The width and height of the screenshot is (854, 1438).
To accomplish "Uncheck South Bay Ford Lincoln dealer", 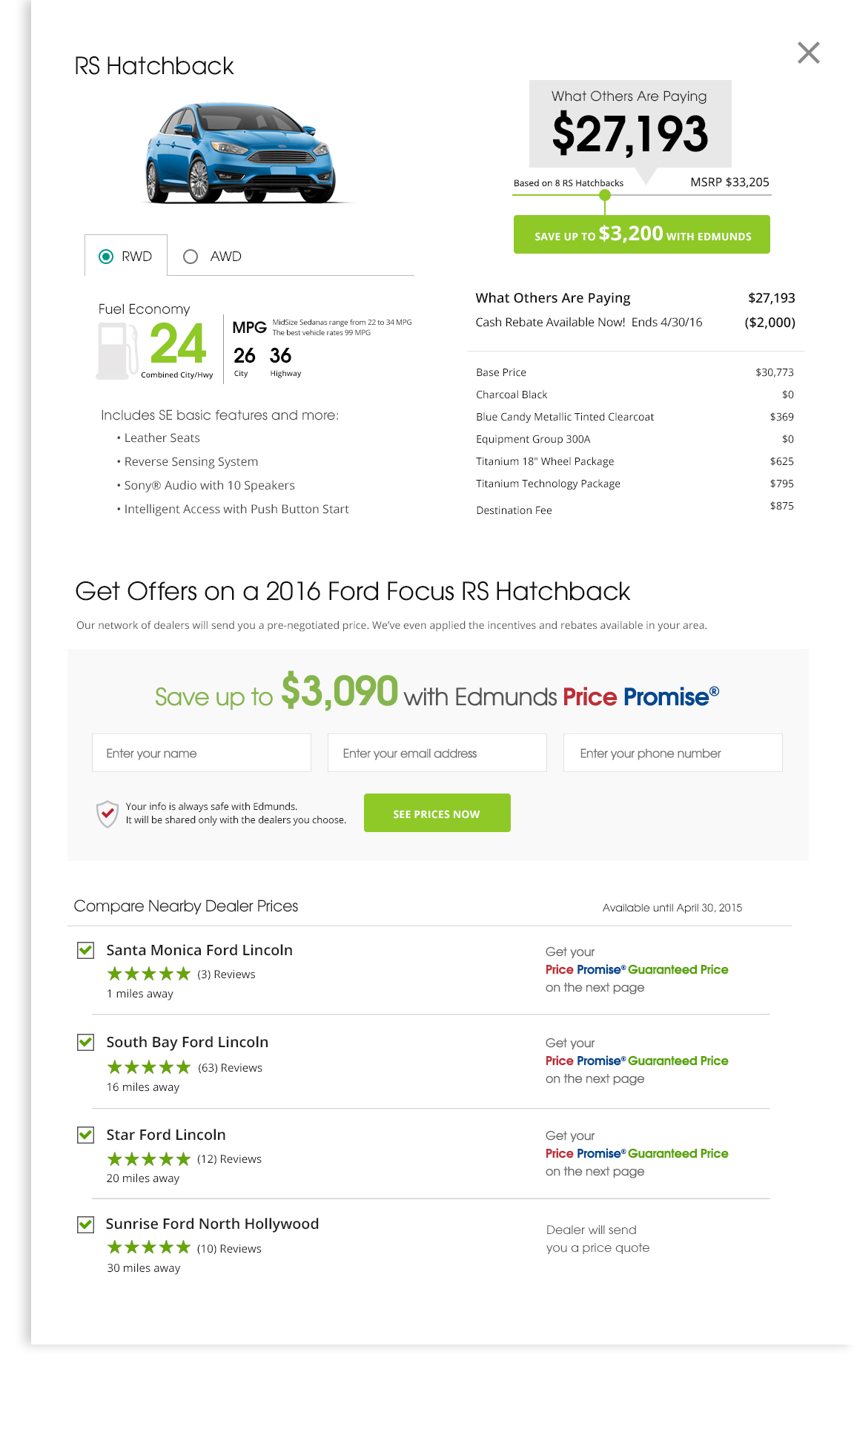I will click(x=86, y=1042).
